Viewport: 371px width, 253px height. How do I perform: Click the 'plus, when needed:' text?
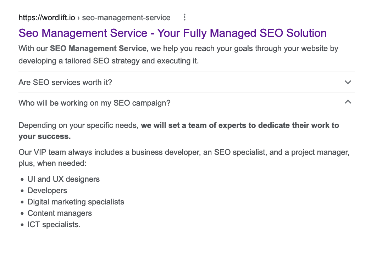coord(52,164)
